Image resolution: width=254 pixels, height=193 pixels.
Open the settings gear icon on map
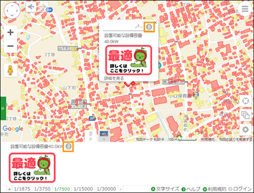246,129
